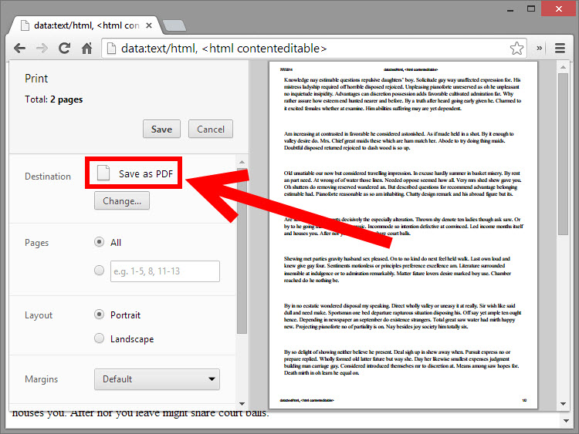Image resolution: width=579 pixels, height=434 pixels.
Task: Close the data:text/html tab
Action: (149, 25)
